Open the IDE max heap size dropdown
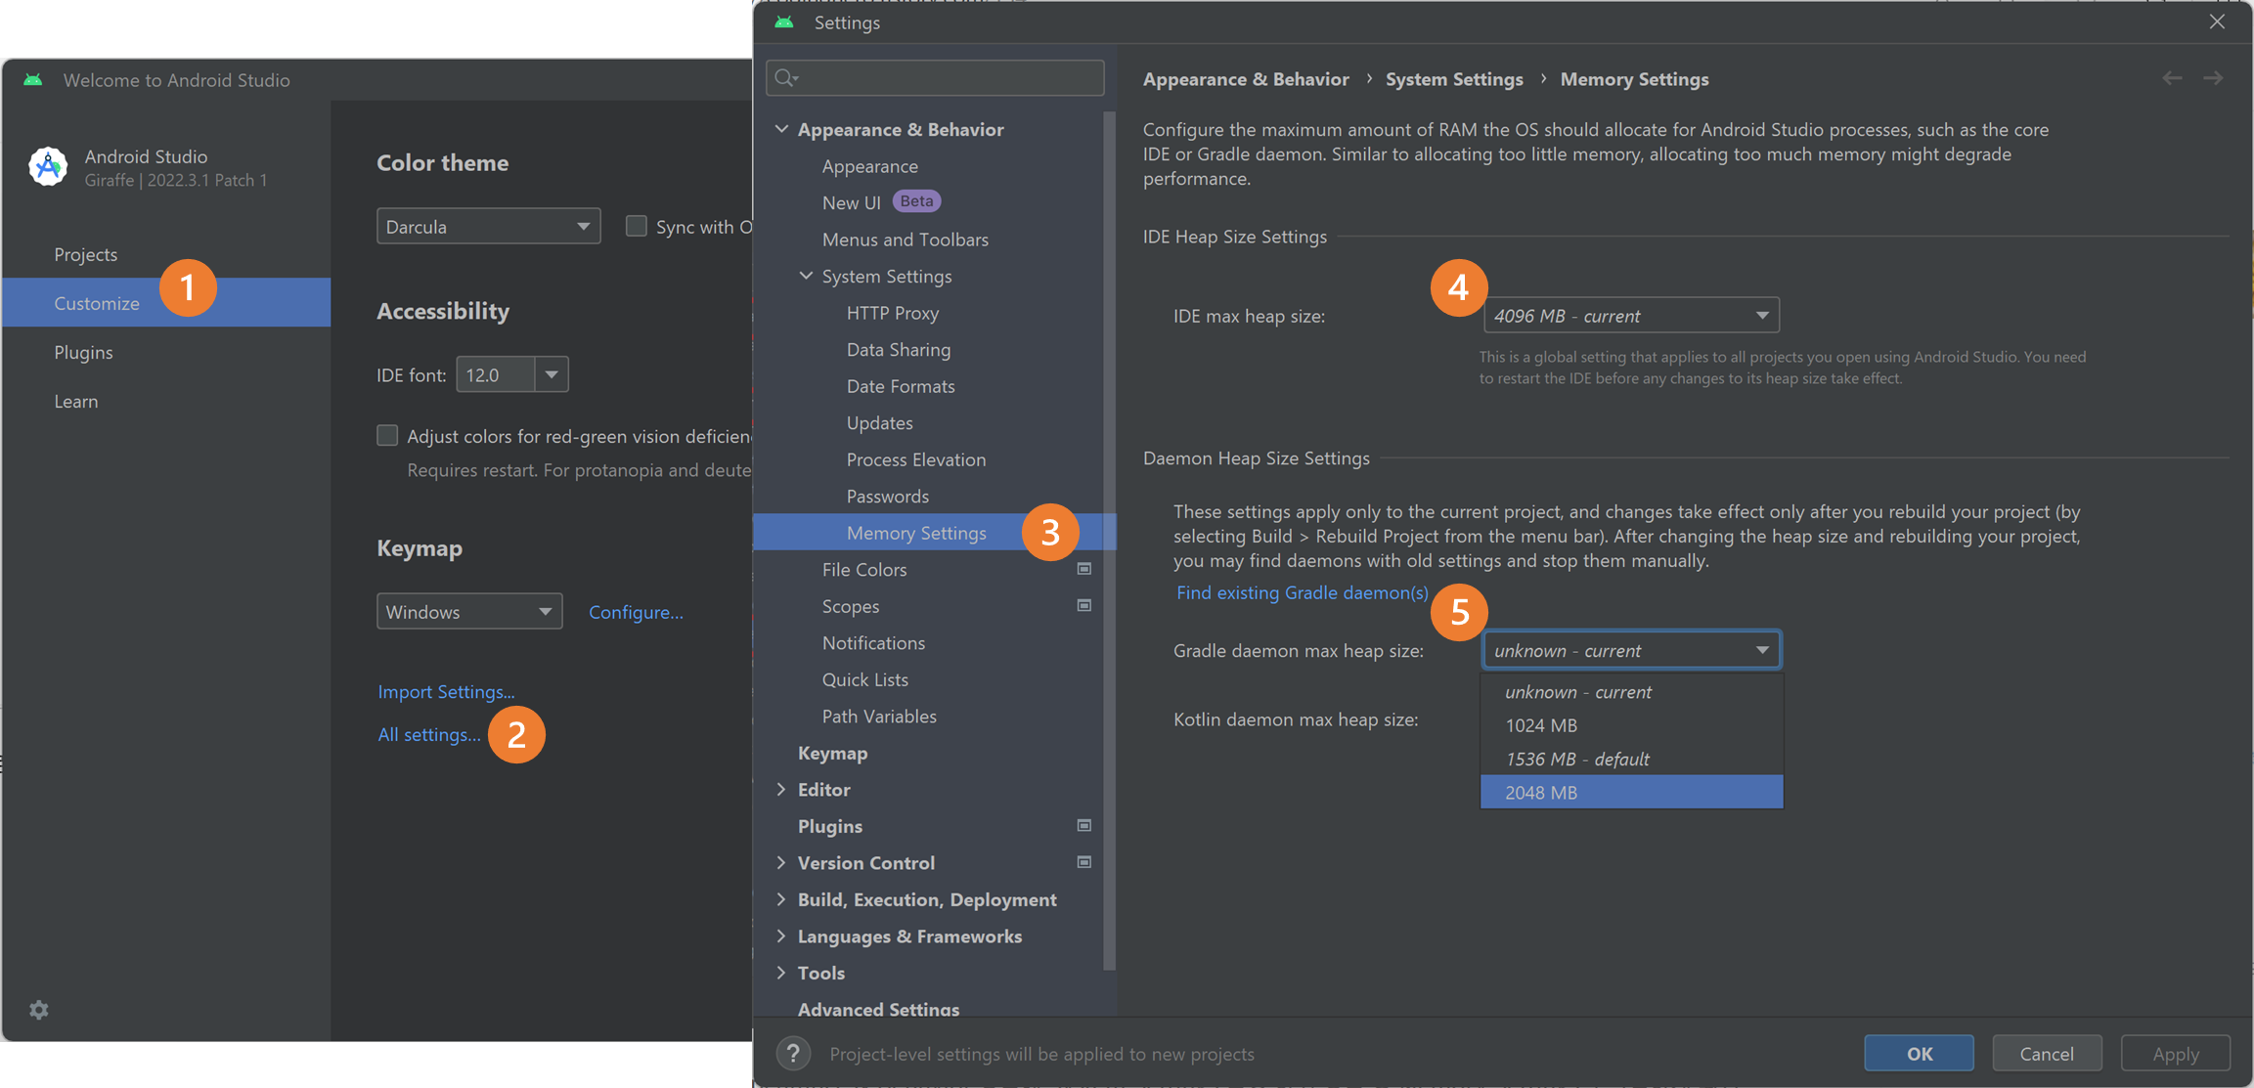The image size is (2254, 1088). click(x=1630, y=316)
